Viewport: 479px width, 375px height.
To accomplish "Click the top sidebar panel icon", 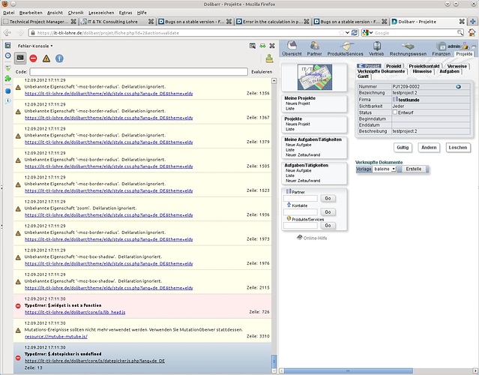I will 7,46.
